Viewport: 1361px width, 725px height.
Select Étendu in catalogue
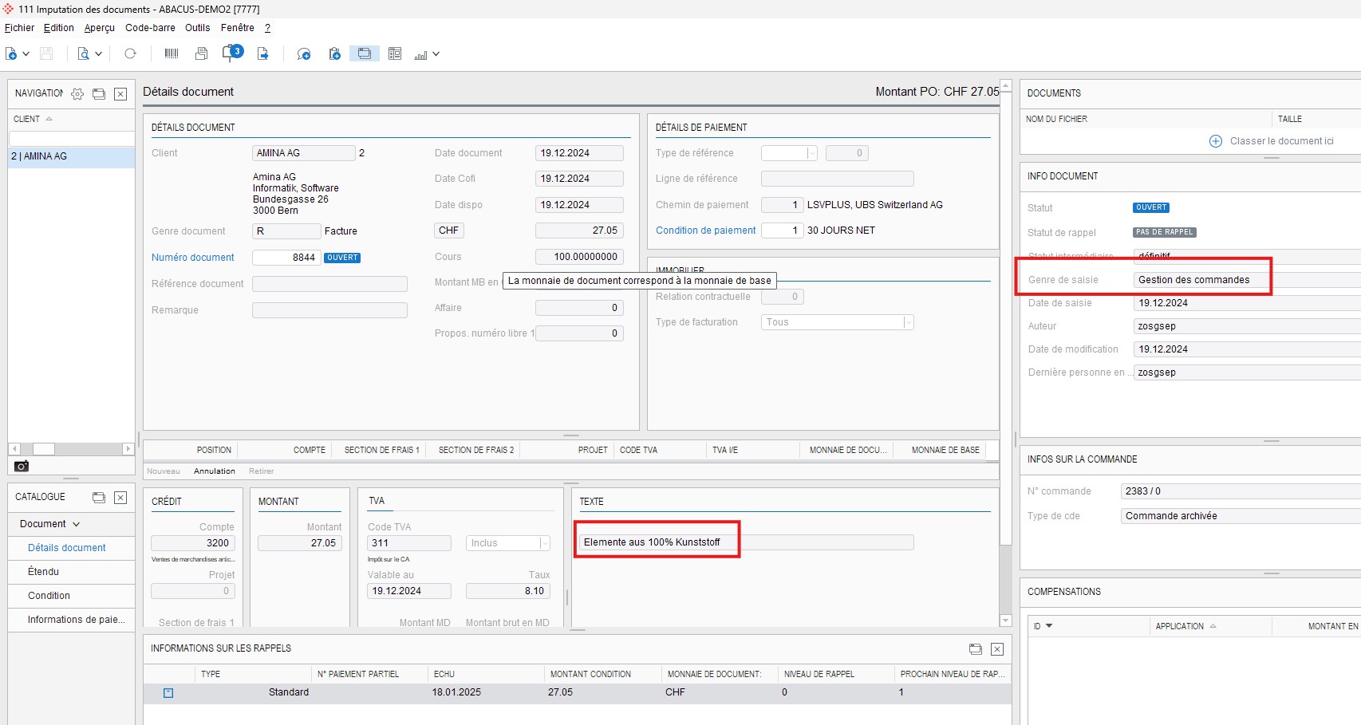pyautogui.click(x=44, y=572)
